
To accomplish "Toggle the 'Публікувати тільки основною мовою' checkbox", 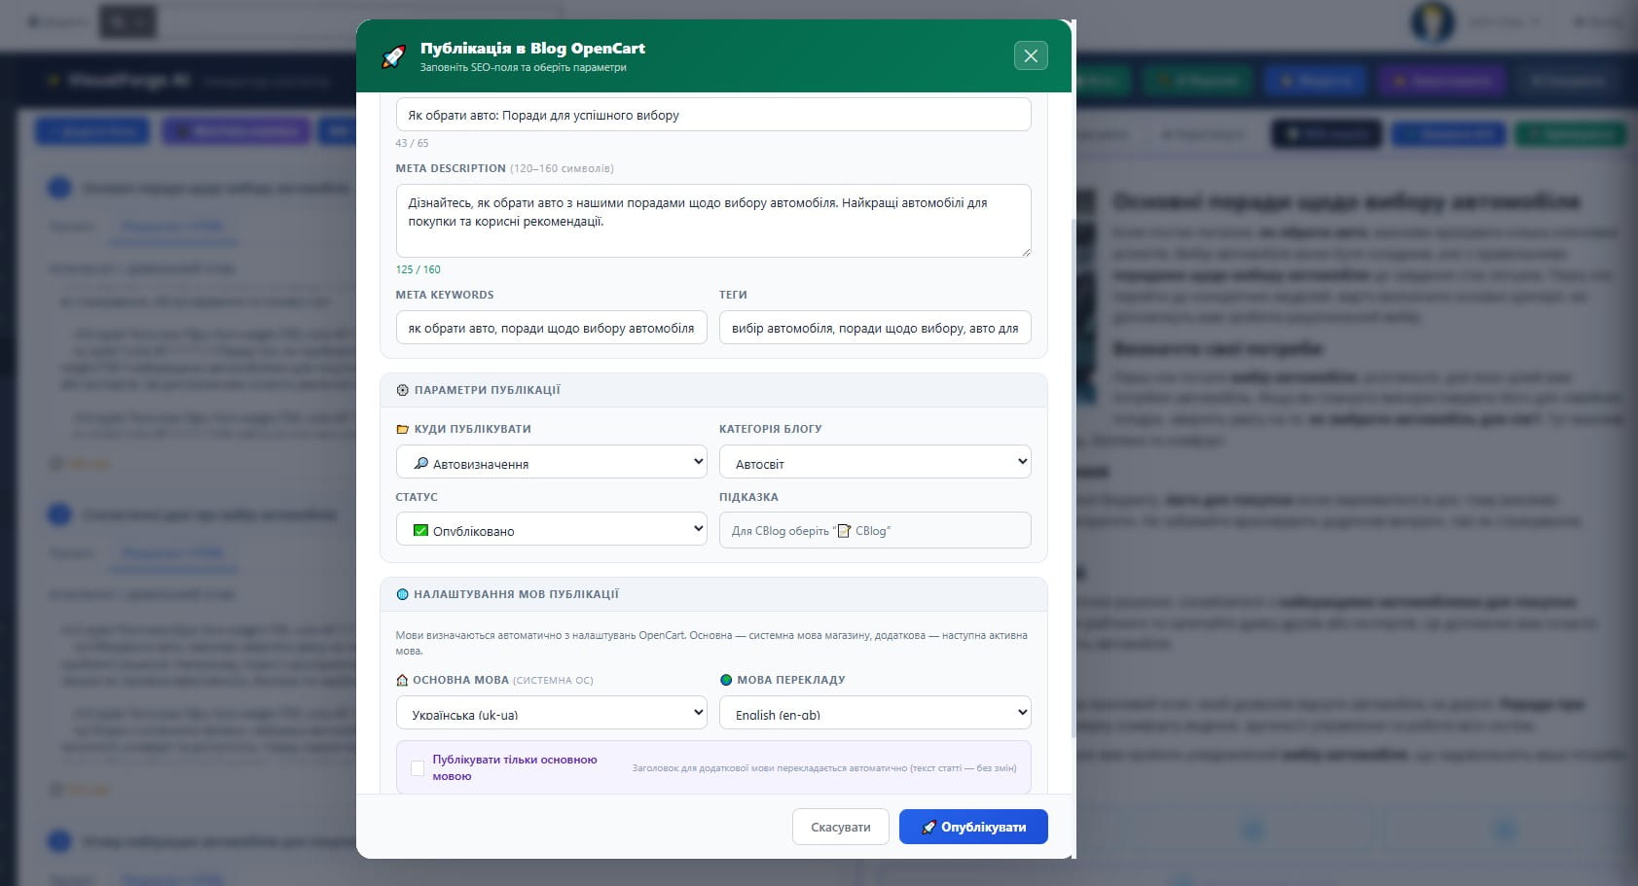I will click(418, 768).
